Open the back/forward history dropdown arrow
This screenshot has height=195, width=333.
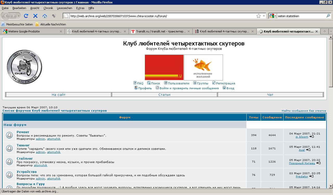click(x=19, y=16)
